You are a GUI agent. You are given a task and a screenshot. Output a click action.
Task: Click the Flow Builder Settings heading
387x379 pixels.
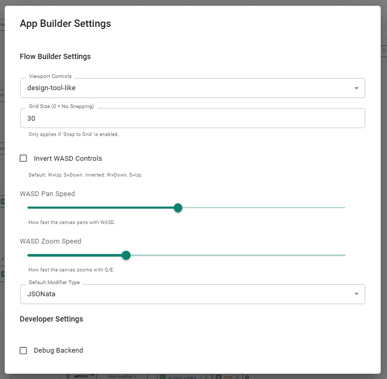(x=55, y=56)
